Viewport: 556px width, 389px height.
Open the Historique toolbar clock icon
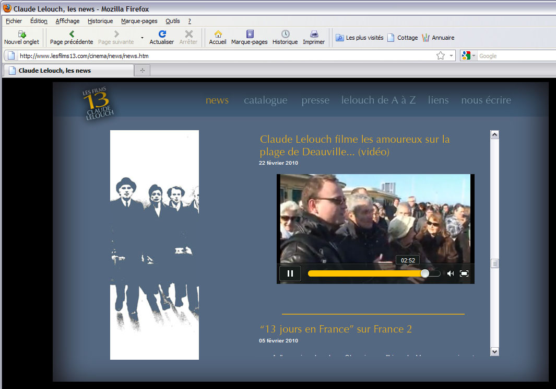285,34
